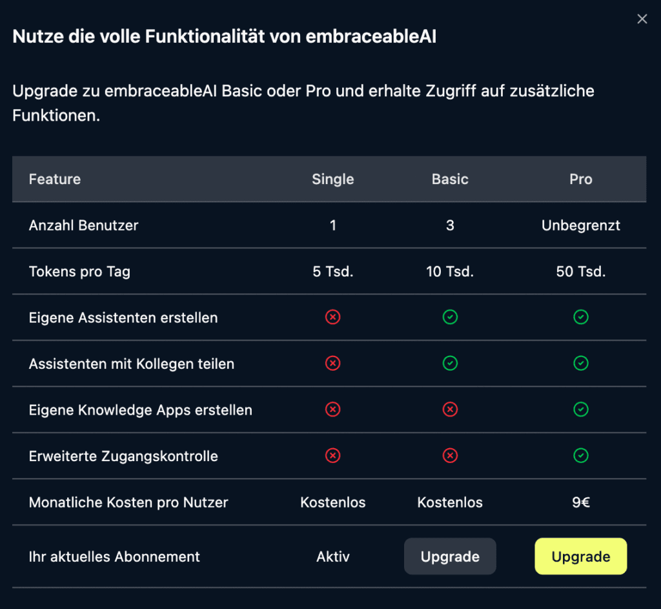The image size is (661, 609).
Task: Click red X for Single Erweiterte Zugangskontrolle
Action: (x=333, y=456)
